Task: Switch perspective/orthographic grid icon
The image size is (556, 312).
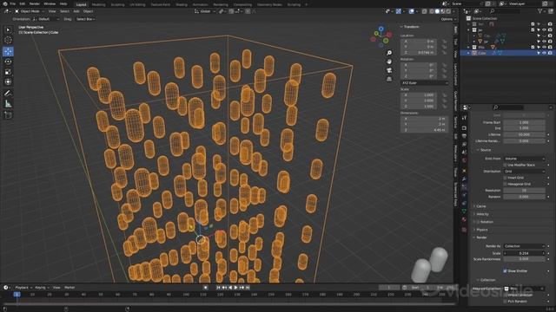Action: pyautogui.click(x=389, y=79)
